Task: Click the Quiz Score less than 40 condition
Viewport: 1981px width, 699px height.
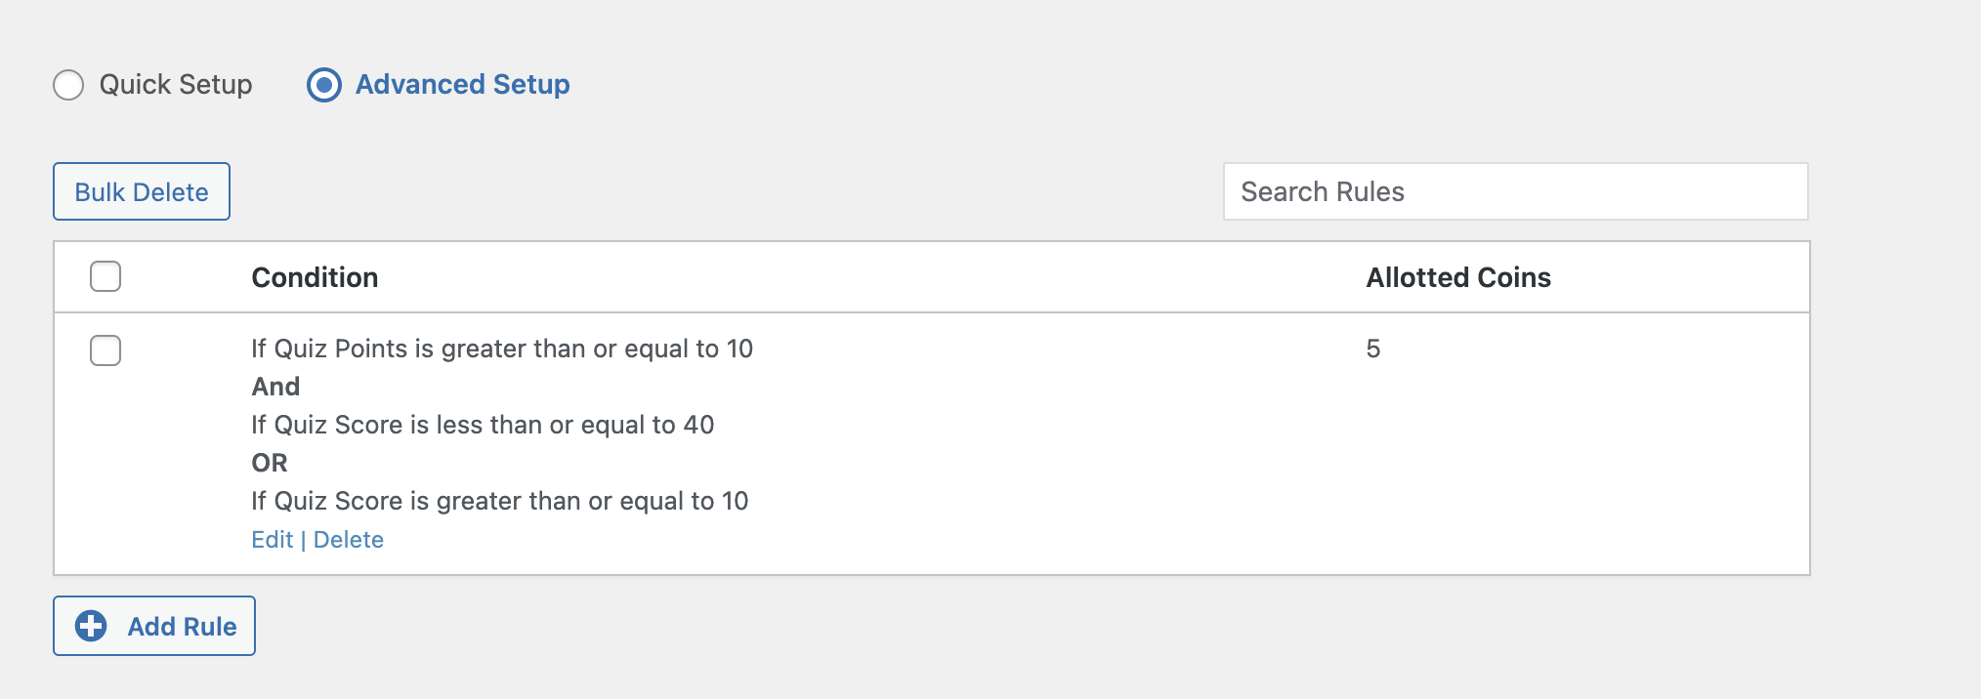Action: coord(483,425)
